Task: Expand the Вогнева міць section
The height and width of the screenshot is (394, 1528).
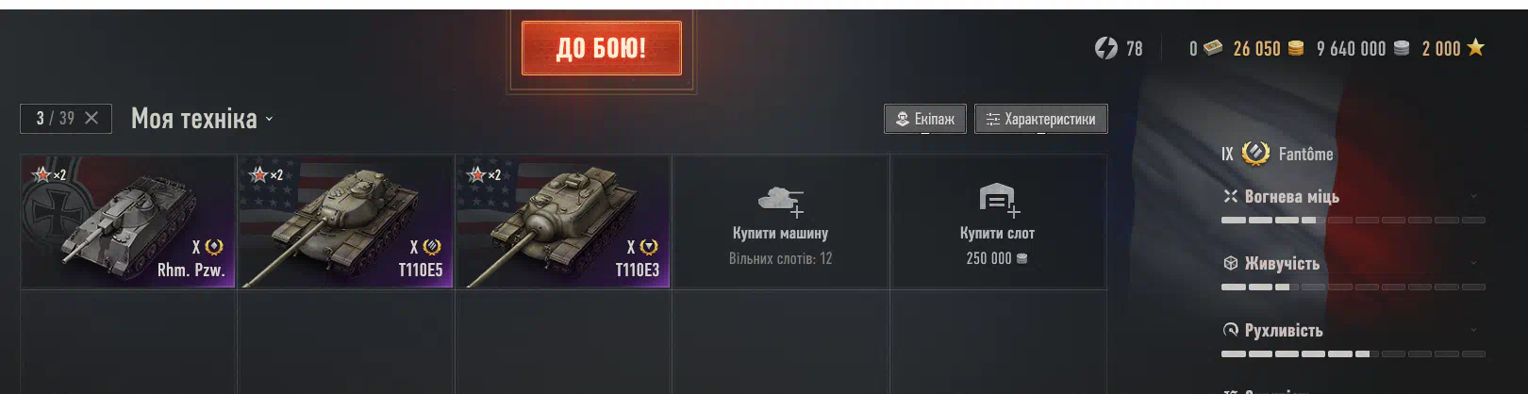Action: coord(1473,196)
